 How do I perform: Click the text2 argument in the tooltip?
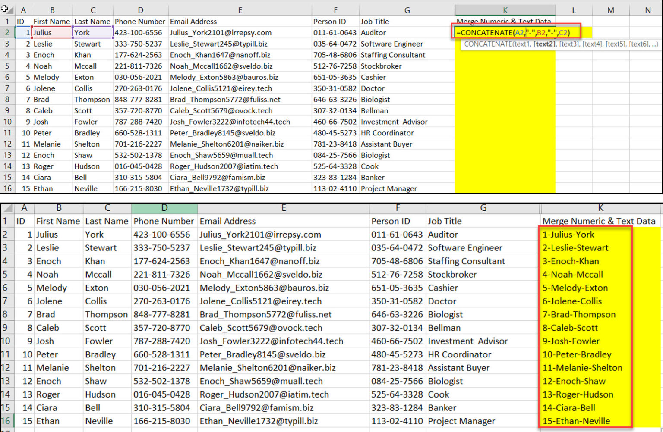pos(543,44)
